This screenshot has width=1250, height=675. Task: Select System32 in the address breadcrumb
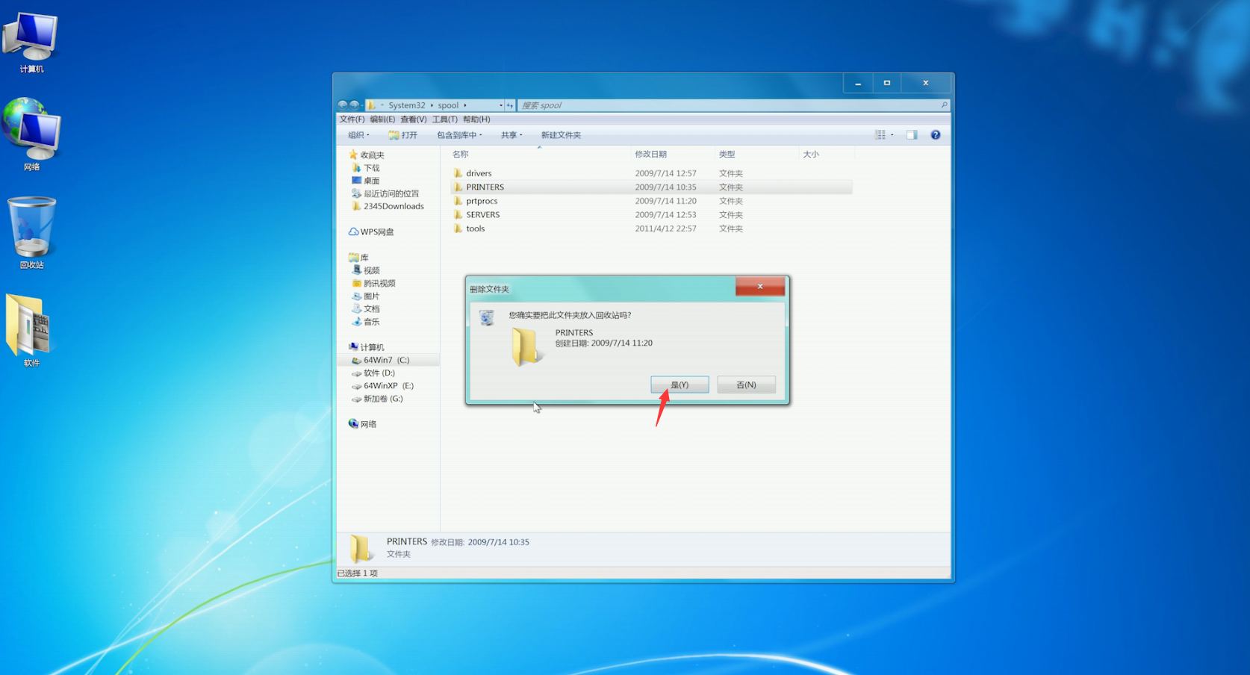[406, 105]
